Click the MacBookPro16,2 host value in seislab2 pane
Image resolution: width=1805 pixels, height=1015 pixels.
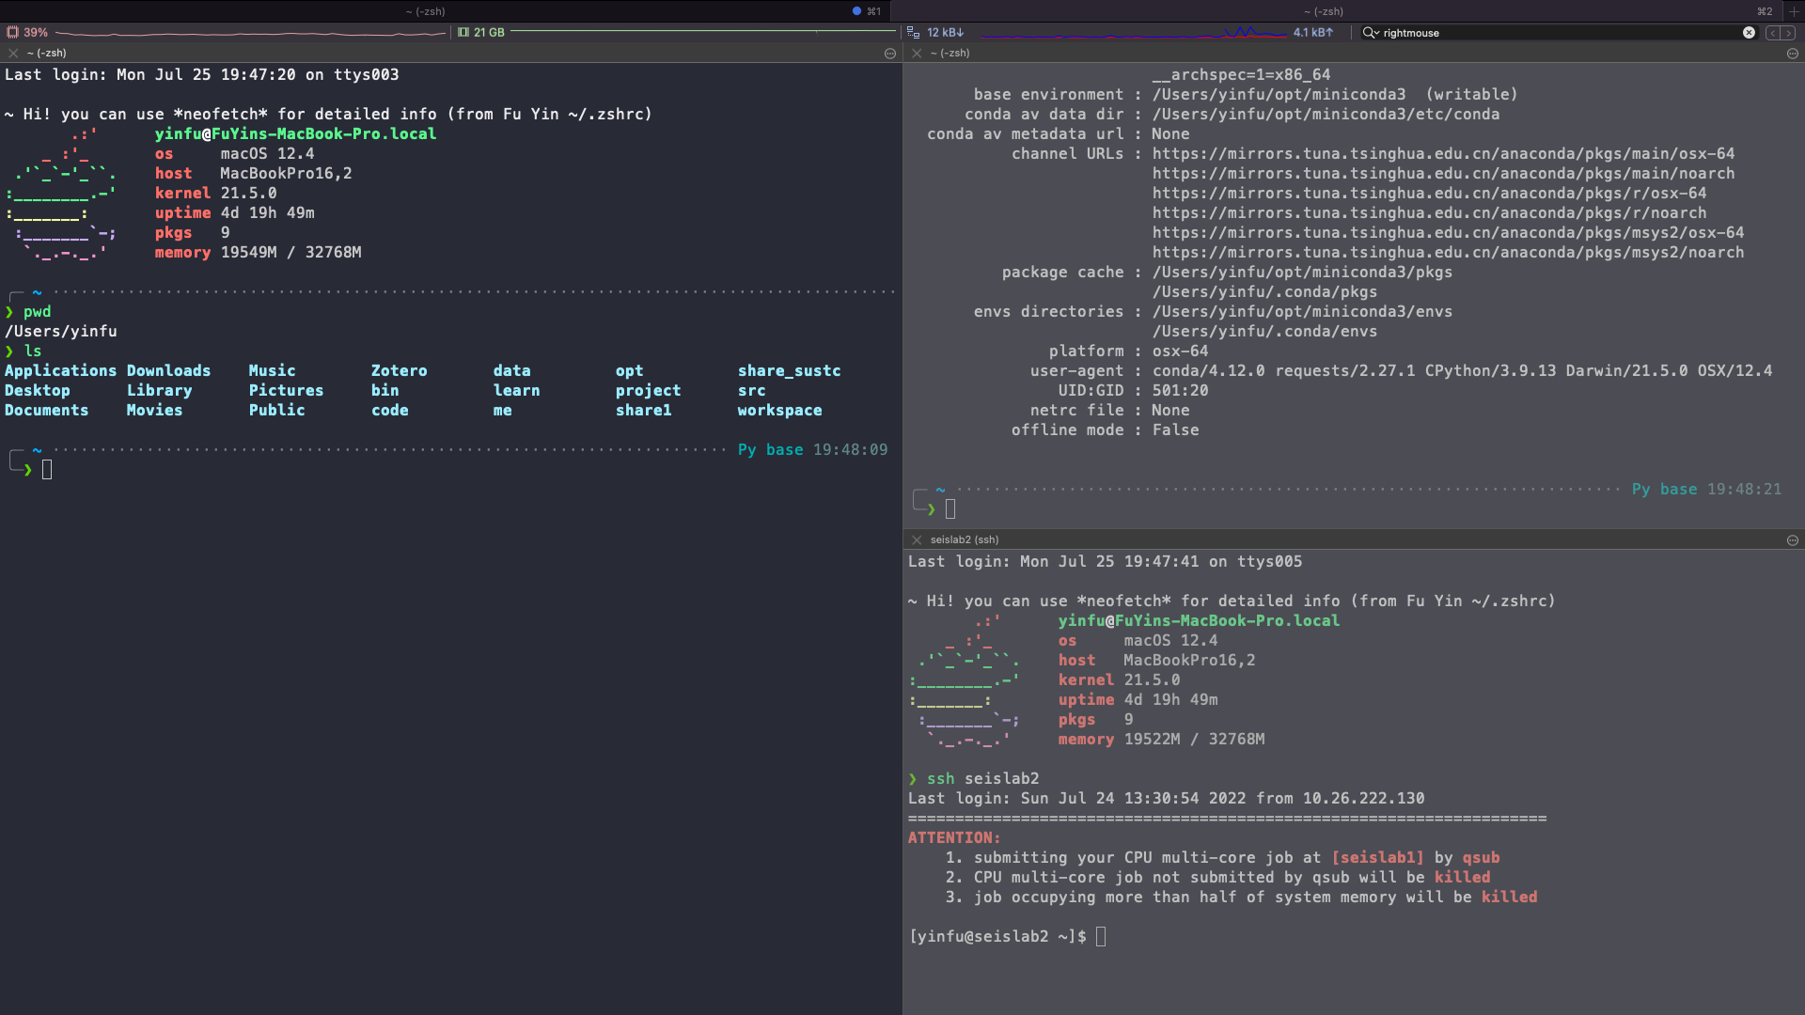[1190, 661]
